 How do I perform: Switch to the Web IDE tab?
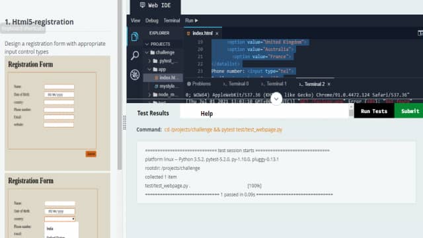coord(155,5)
